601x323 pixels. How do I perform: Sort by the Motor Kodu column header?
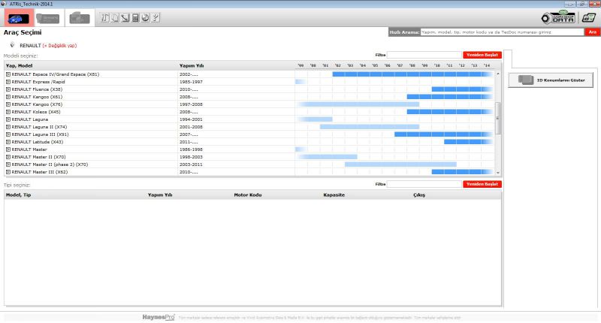coord(248,195)
